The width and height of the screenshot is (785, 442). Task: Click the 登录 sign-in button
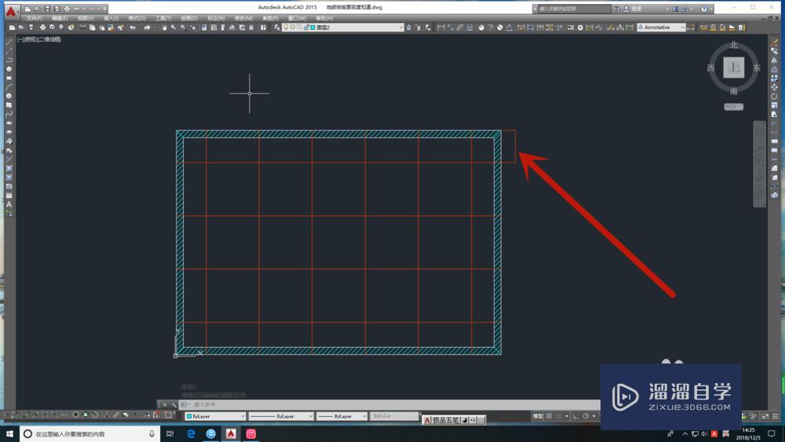[632, 9]
